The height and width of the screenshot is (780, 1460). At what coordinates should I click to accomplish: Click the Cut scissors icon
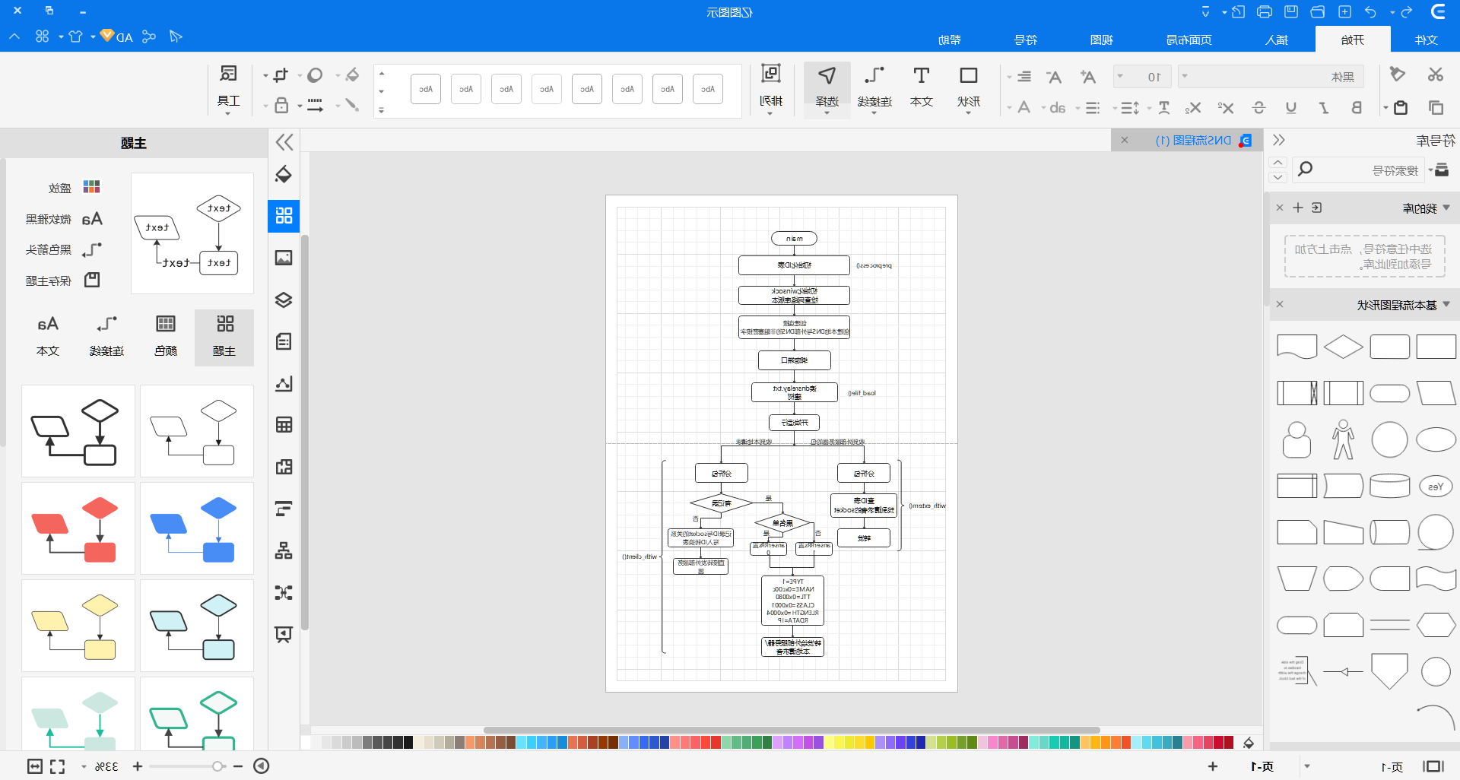click(1435, 75)
